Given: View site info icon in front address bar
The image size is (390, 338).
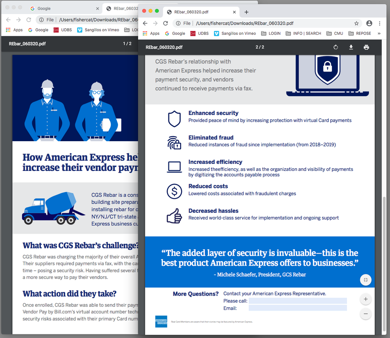Looking at the screenshot, I should click(178, 23).
